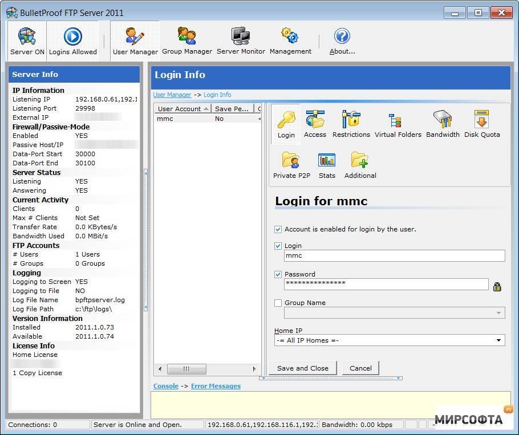Follow the User Manager breadcrumb link

click(172, 95)
